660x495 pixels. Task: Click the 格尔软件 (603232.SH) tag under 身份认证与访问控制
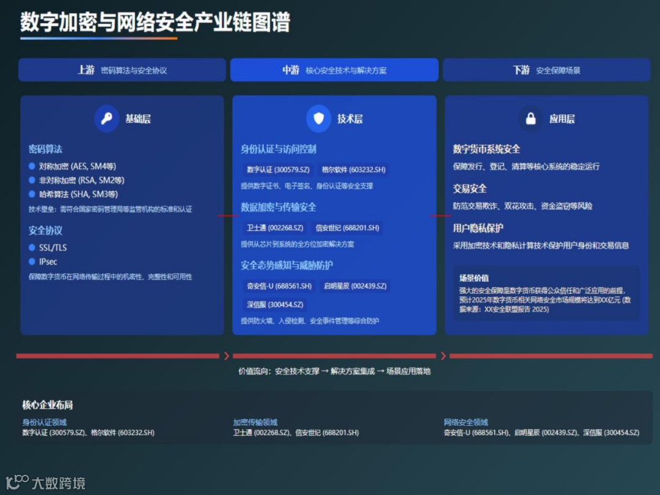point(353,170)
